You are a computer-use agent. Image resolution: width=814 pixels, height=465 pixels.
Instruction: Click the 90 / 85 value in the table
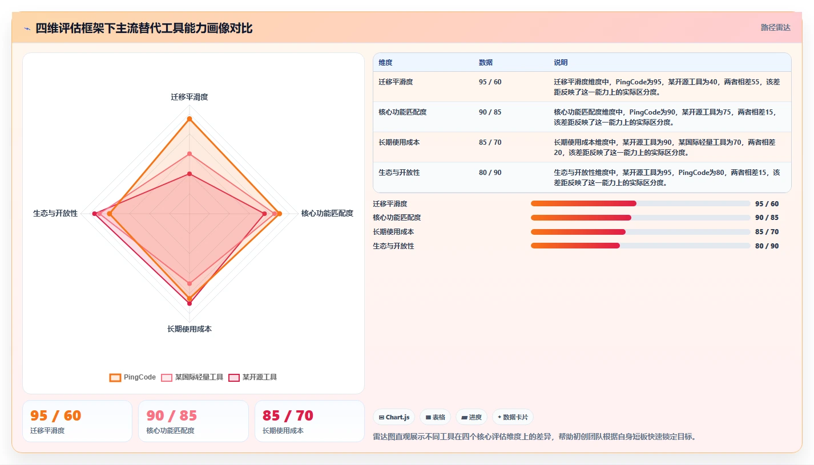490,112
